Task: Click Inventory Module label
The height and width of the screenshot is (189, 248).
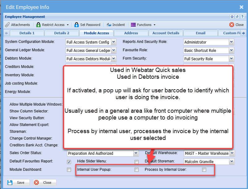Action: 20,75
